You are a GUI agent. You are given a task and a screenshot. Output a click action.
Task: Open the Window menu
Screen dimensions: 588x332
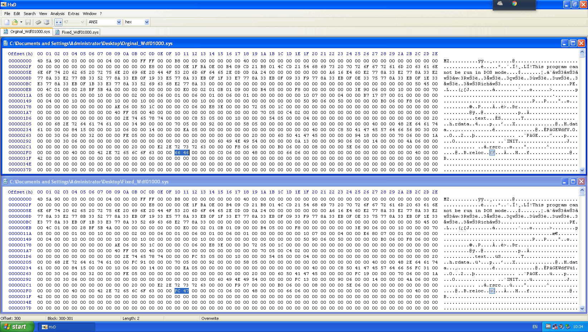pyautogui.click(x=89, y=14)
